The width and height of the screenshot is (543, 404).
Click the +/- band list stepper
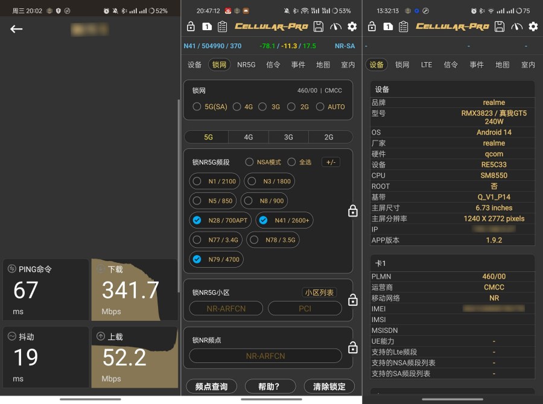pos(331,162)
